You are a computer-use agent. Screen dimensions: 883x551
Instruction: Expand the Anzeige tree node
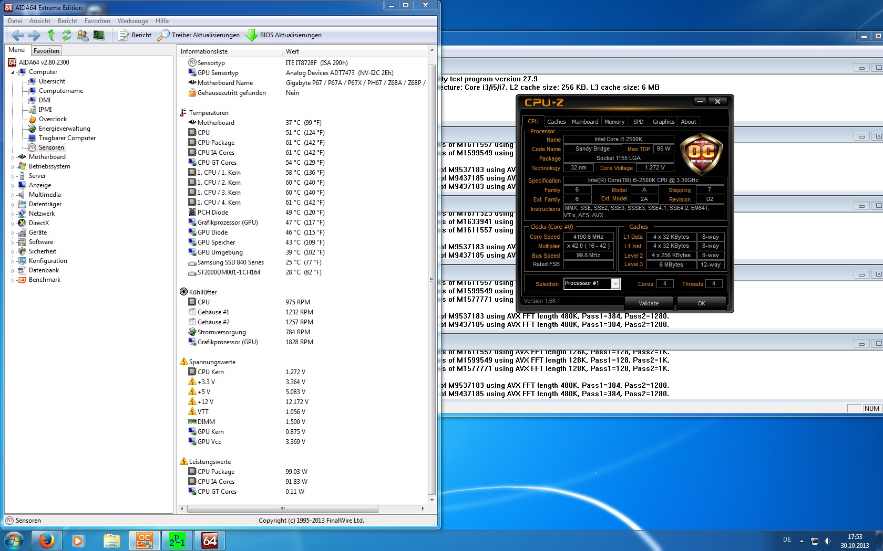pos(13,185)
